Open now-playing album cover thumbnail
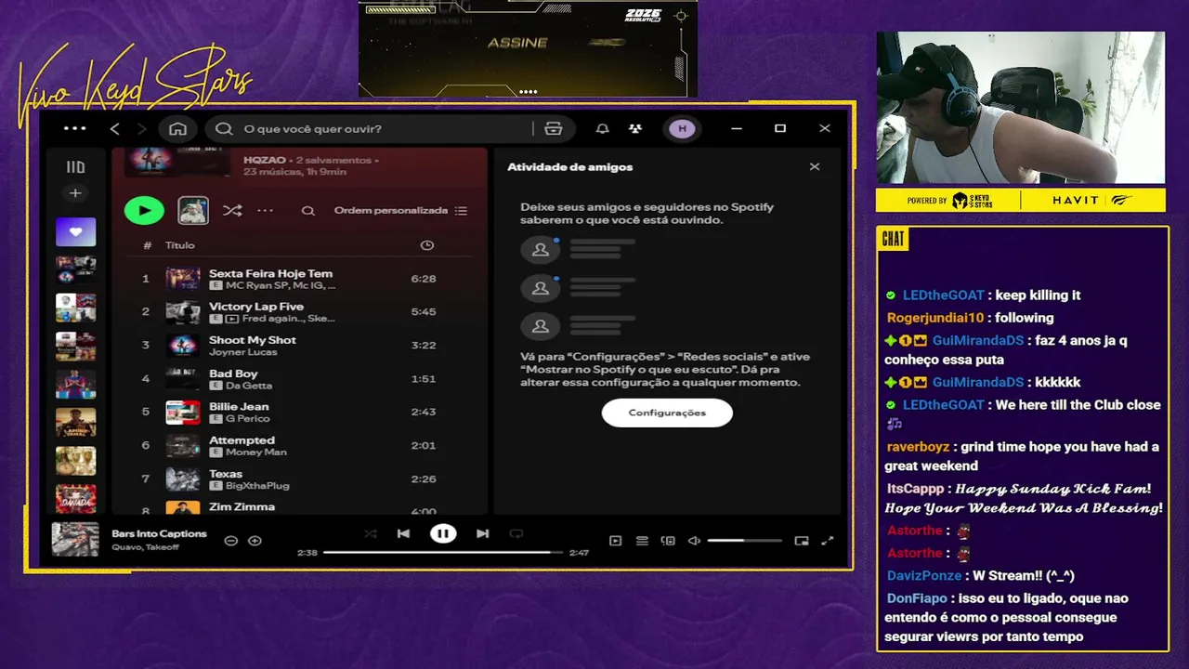 coord(75,540)
